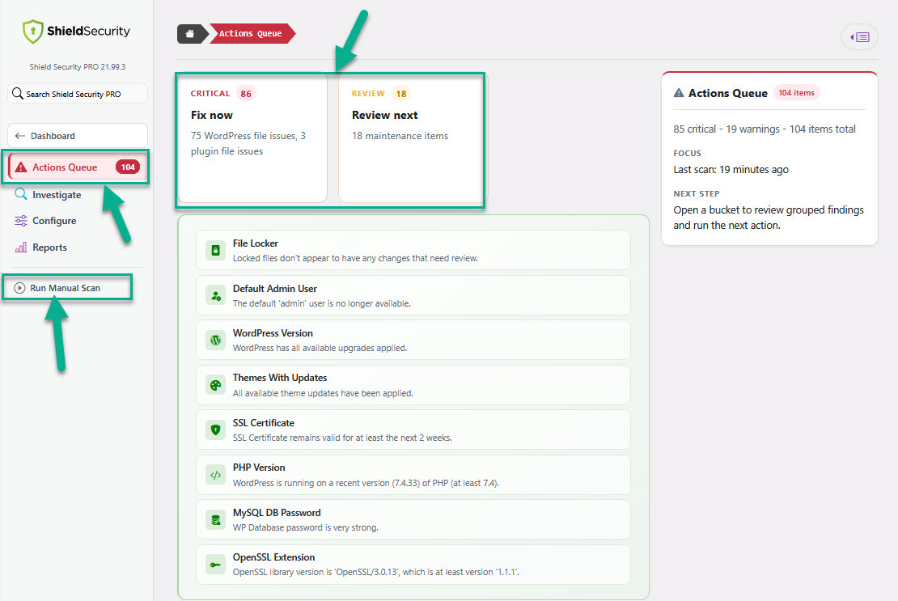Viewport: 898px width, 601px height.
Task: Click the Configure sliders icon
Action: pos(20,220)
